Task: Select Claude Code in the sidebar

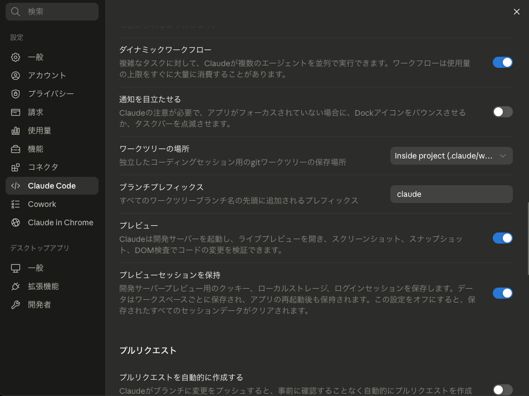Action: [52, 186]
